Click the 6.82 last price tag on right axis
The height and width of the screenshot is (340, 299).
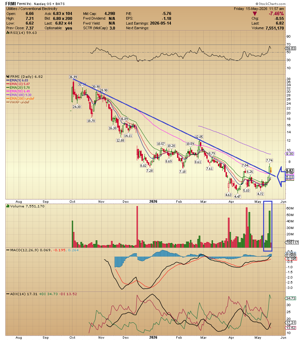point(290,170)
